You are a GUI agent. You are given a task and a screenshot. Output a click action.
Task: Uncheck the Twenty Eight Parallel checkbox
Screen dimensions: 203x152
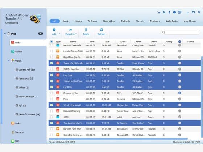tap(51, 63)
